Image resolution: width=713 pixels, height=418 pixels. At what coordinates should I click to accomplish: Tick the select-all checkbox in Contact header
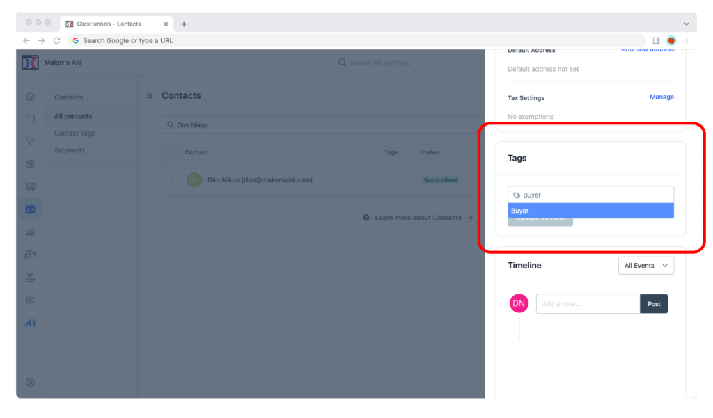[x=175, y=152]
